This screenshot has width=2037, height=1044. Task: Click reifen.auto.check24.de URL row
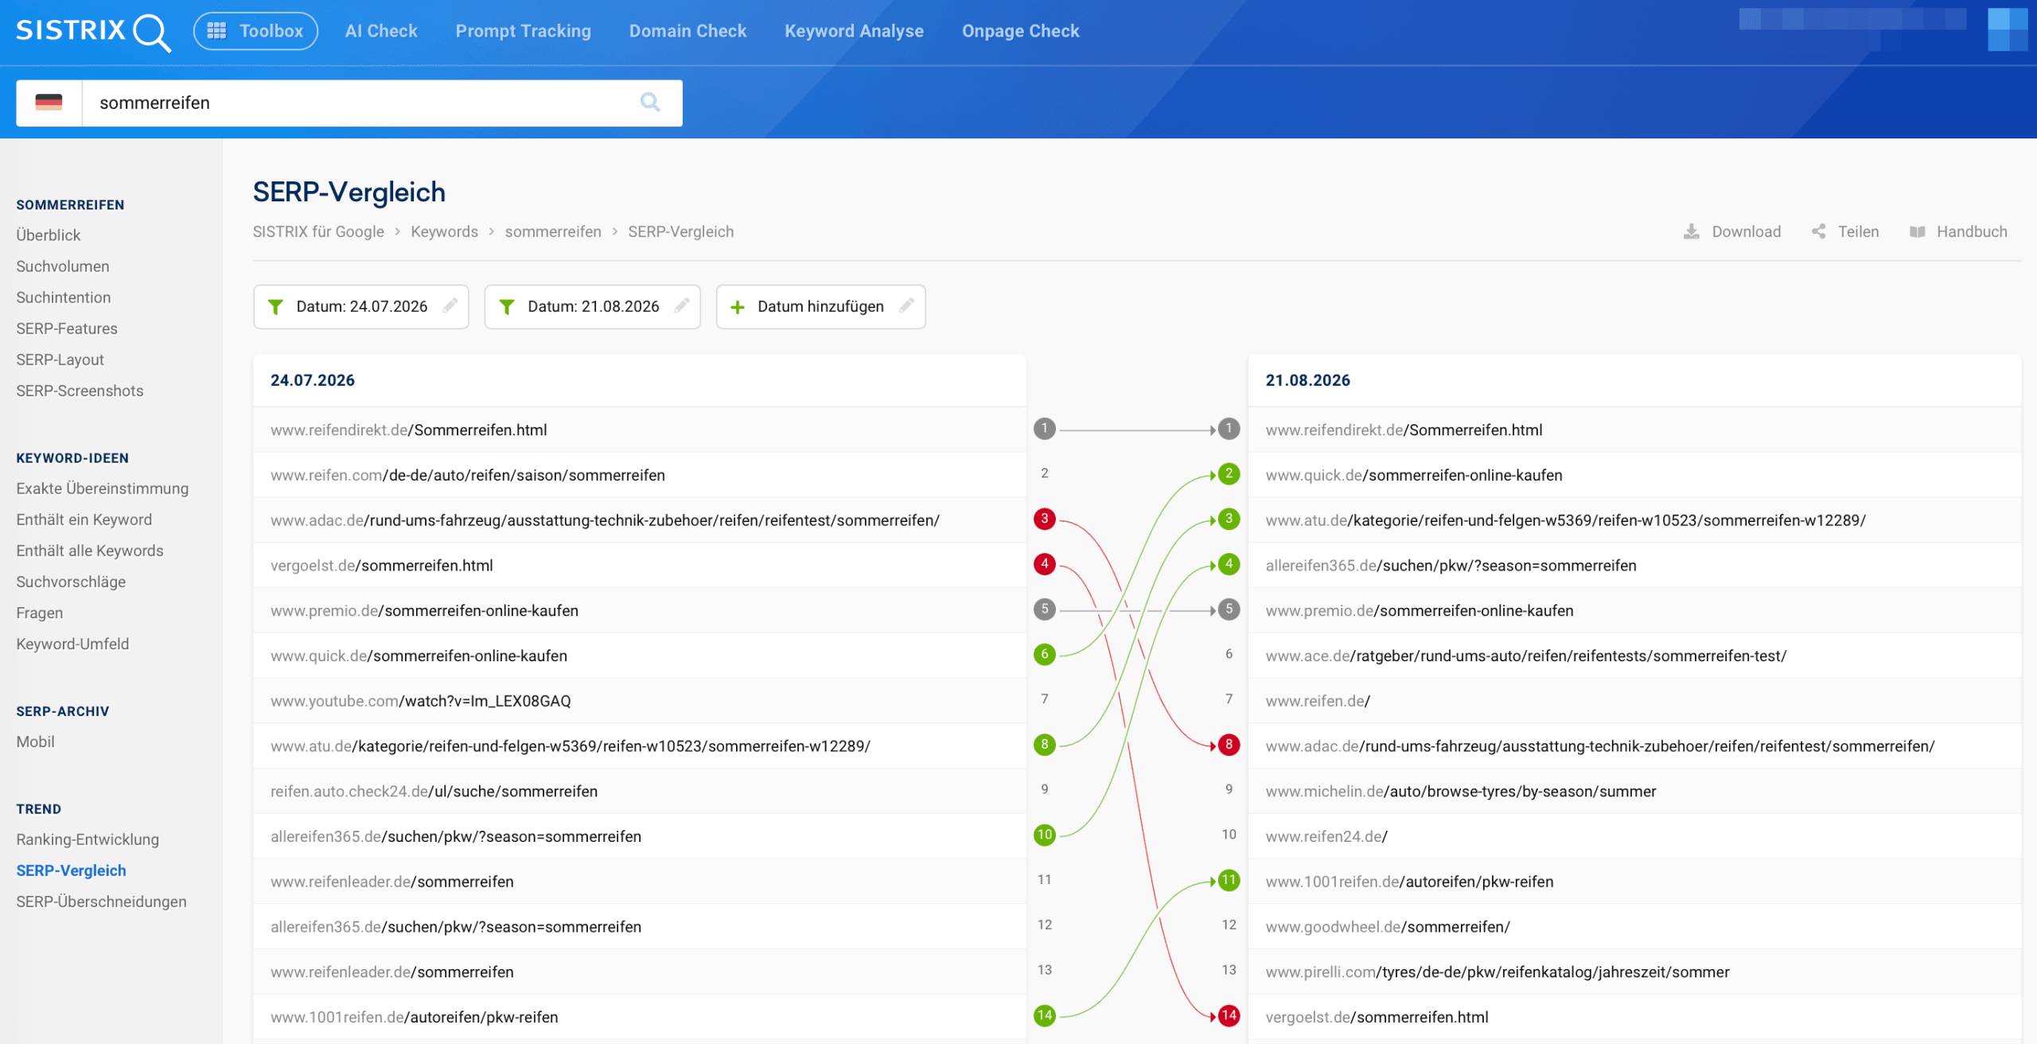[640, 792]
